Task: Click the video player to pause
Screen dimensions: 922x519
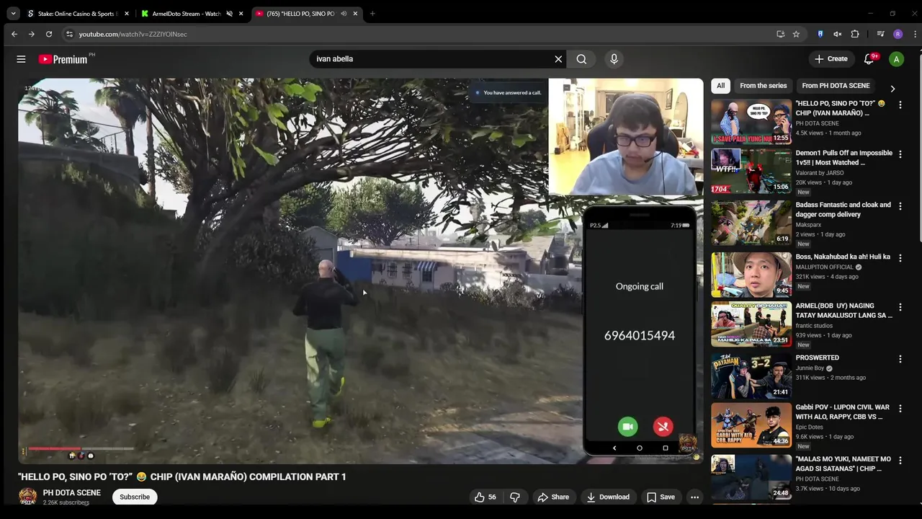Action: pyautogui.click(x=360, y=271)
